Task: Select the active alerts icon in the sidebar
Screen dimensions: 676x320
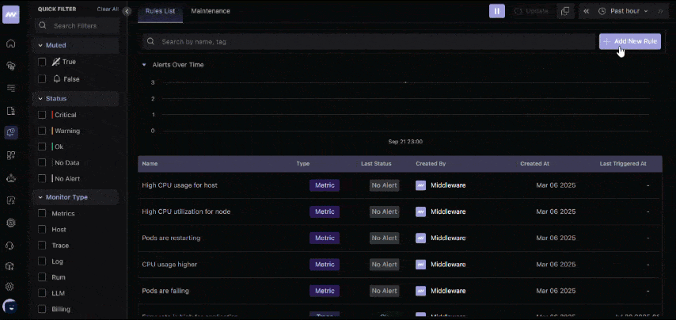Action: tap(11, 132)
